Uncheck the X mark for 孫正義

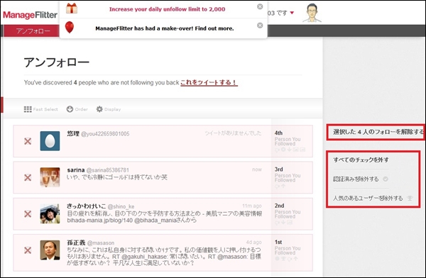pos(28,250)
